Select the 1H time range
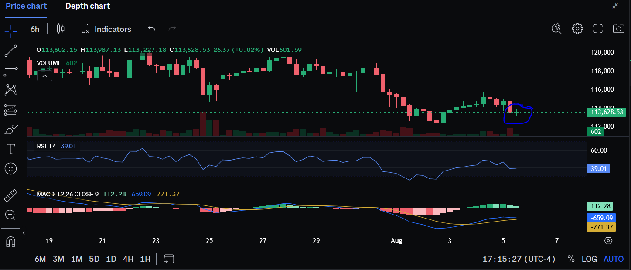Viewport: 631px width, 270px height. 145,259
